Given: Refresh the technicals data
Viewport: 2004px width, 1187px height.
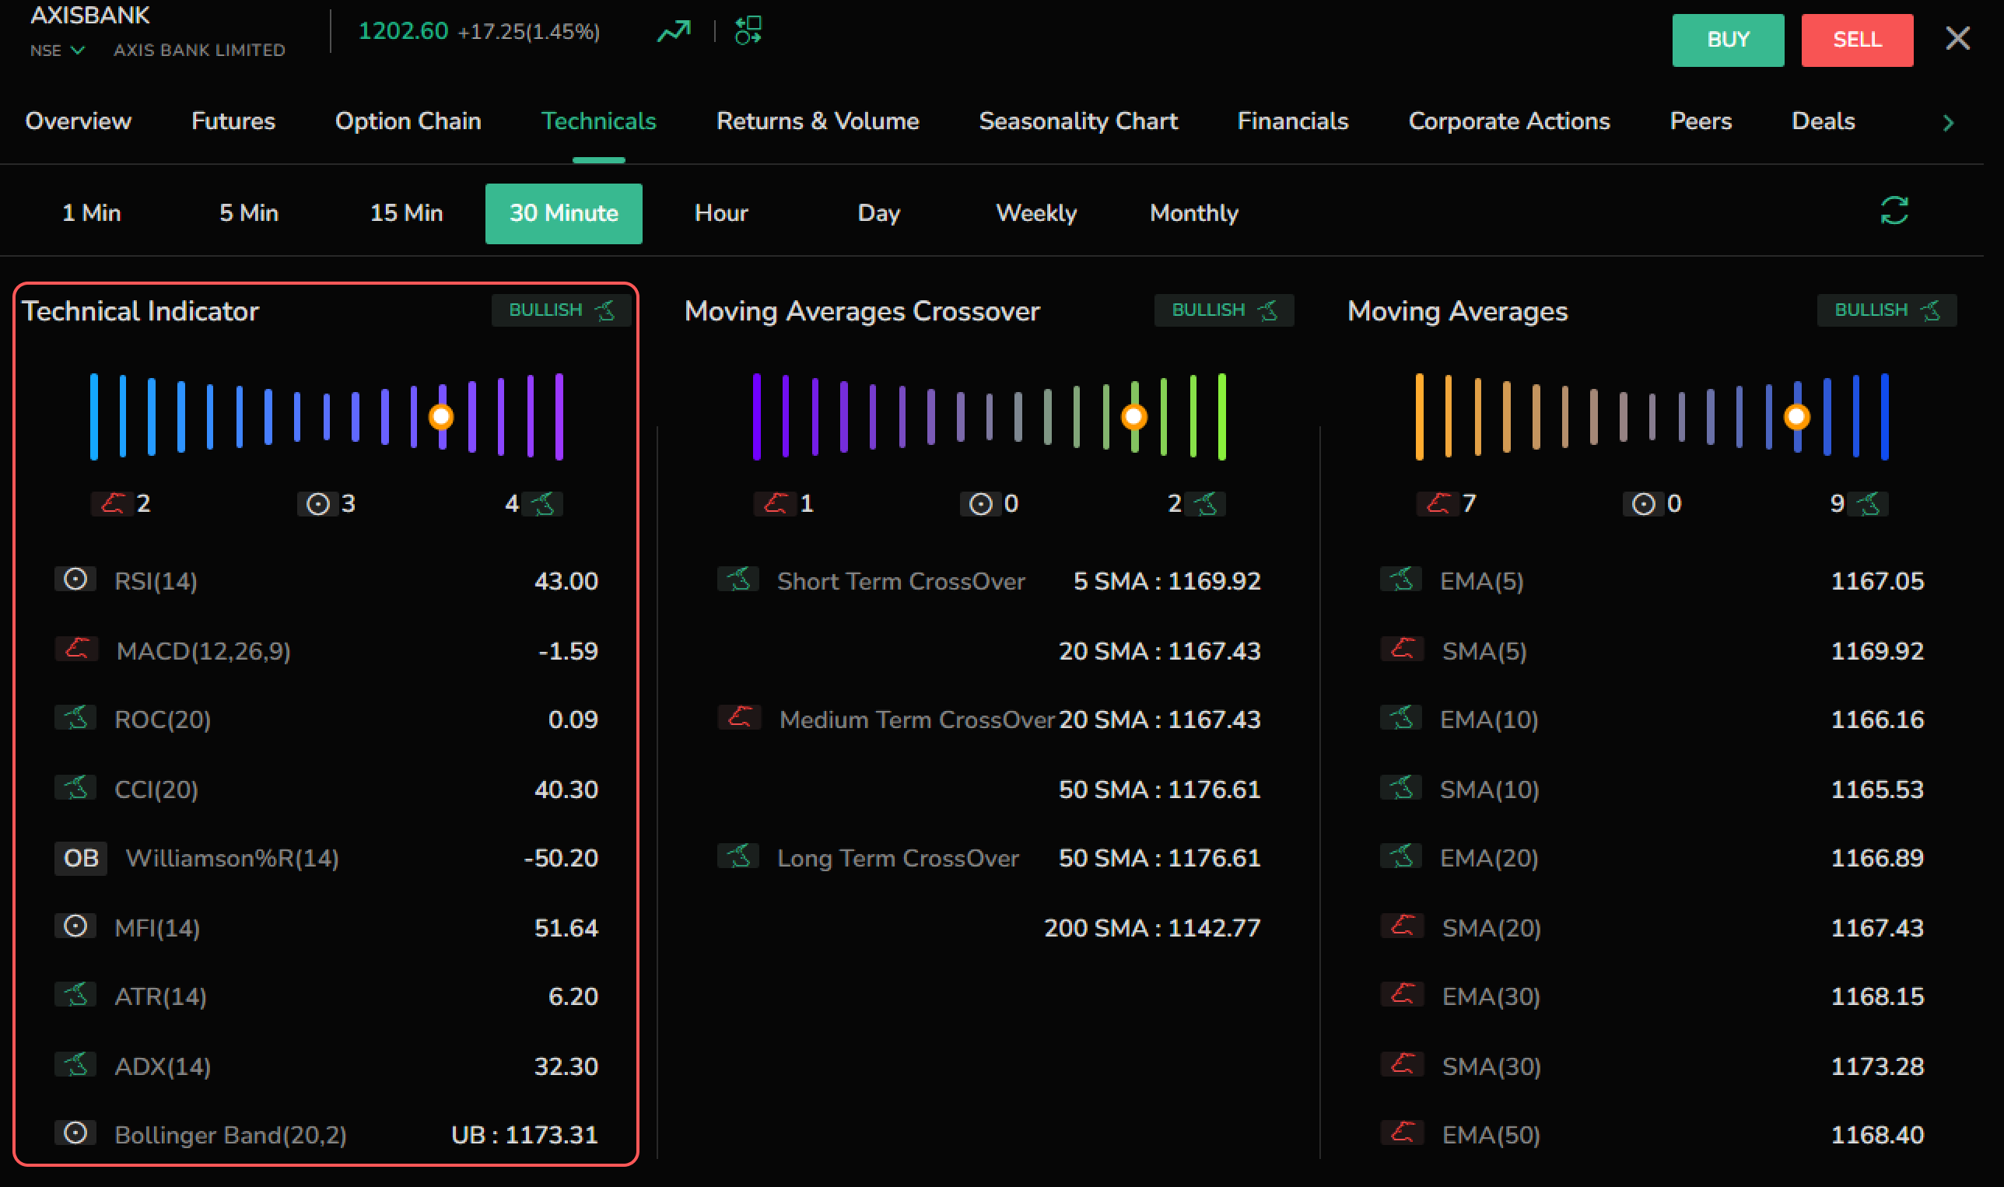Looking at the screenshot, I should point(1894,211).
